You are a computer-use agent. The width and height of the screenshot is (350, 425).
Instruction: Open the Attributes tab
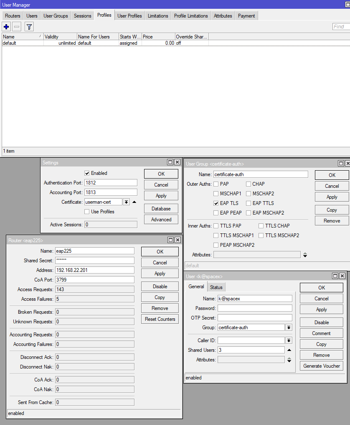(223, 16)
